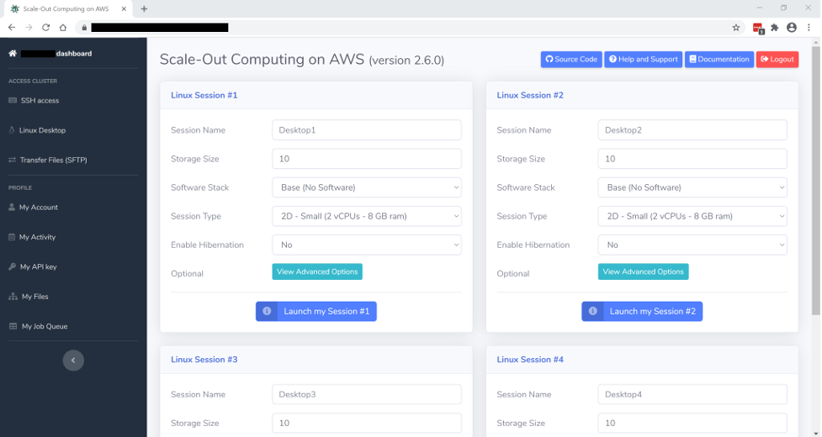Go back with the browser back arrow
This screenshot has height=437, width=822.
[12, 27]
